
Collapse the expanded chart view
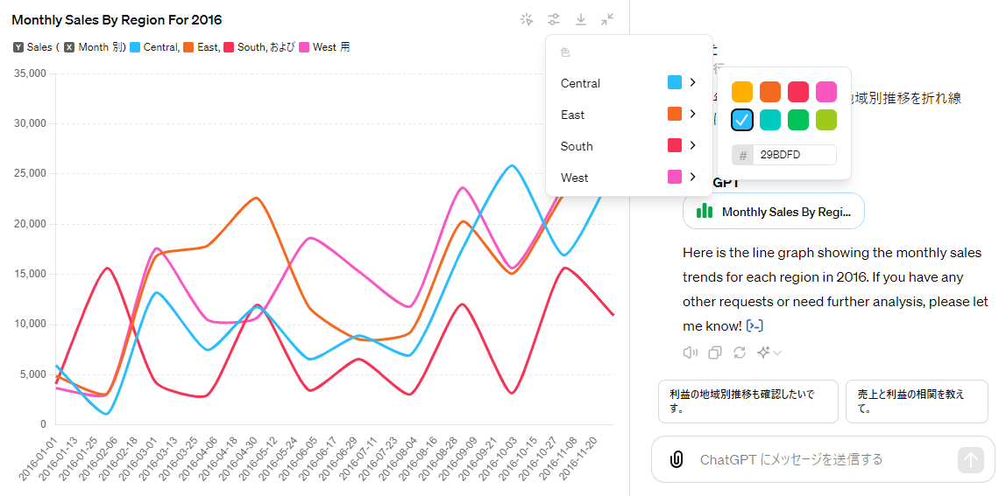pyautogui.click(x=607, y=19)
